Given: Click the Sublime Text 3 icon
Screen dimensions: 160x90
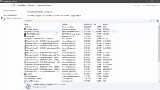Looking at the screenshot, I should pyautogui.click(x=25, y=36).
